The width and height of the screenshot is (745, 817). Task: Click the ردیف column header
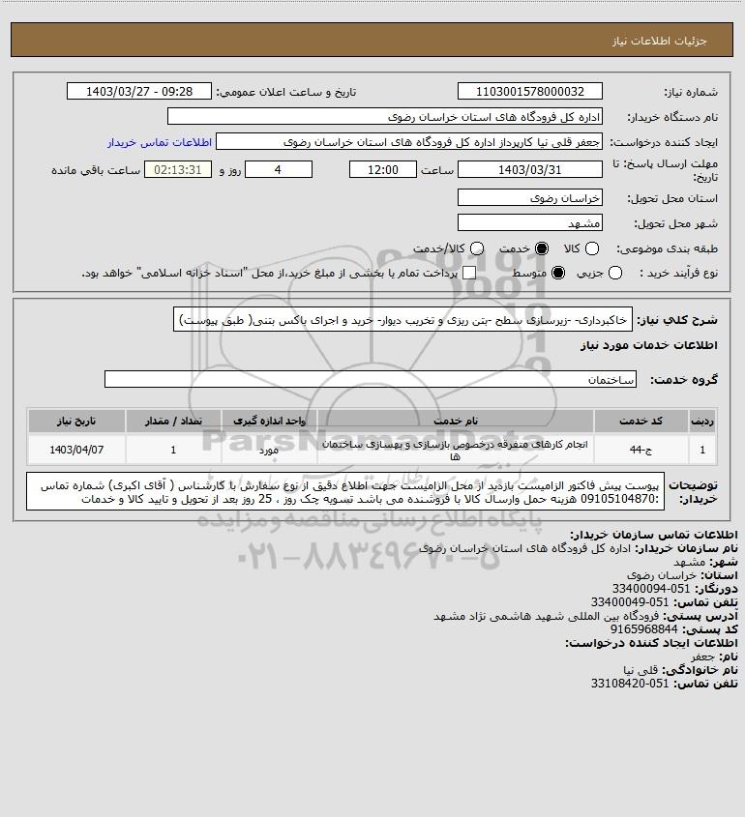(702, 421)
